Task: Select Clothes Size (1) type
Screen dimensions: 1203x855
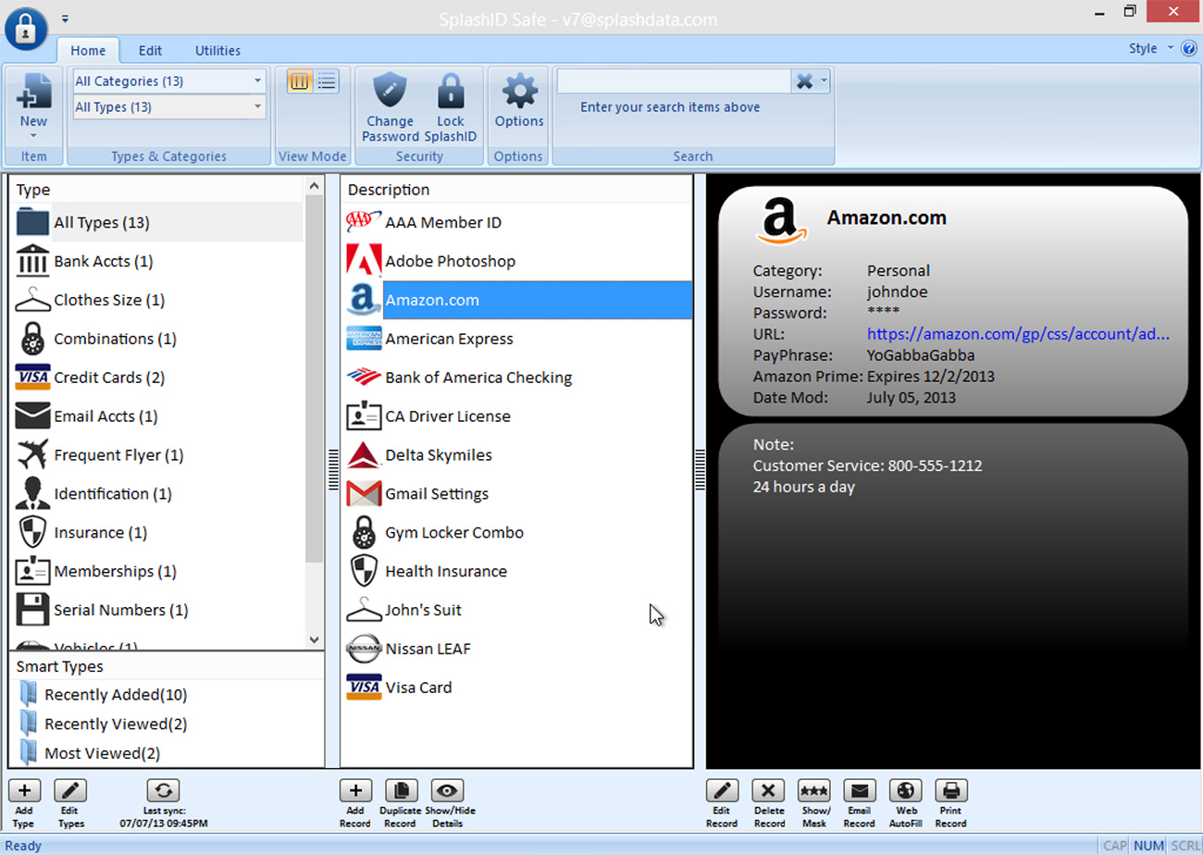Action: [159, 300]
